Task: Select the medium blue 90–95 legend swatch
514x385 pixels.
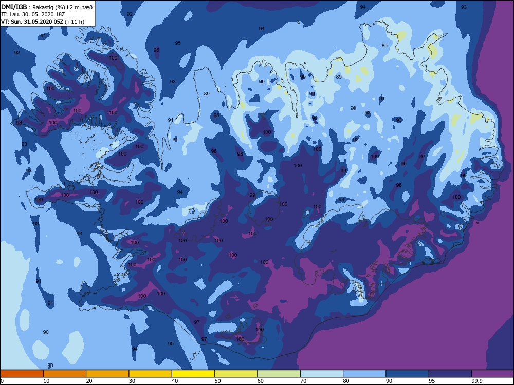Action: 408,374
